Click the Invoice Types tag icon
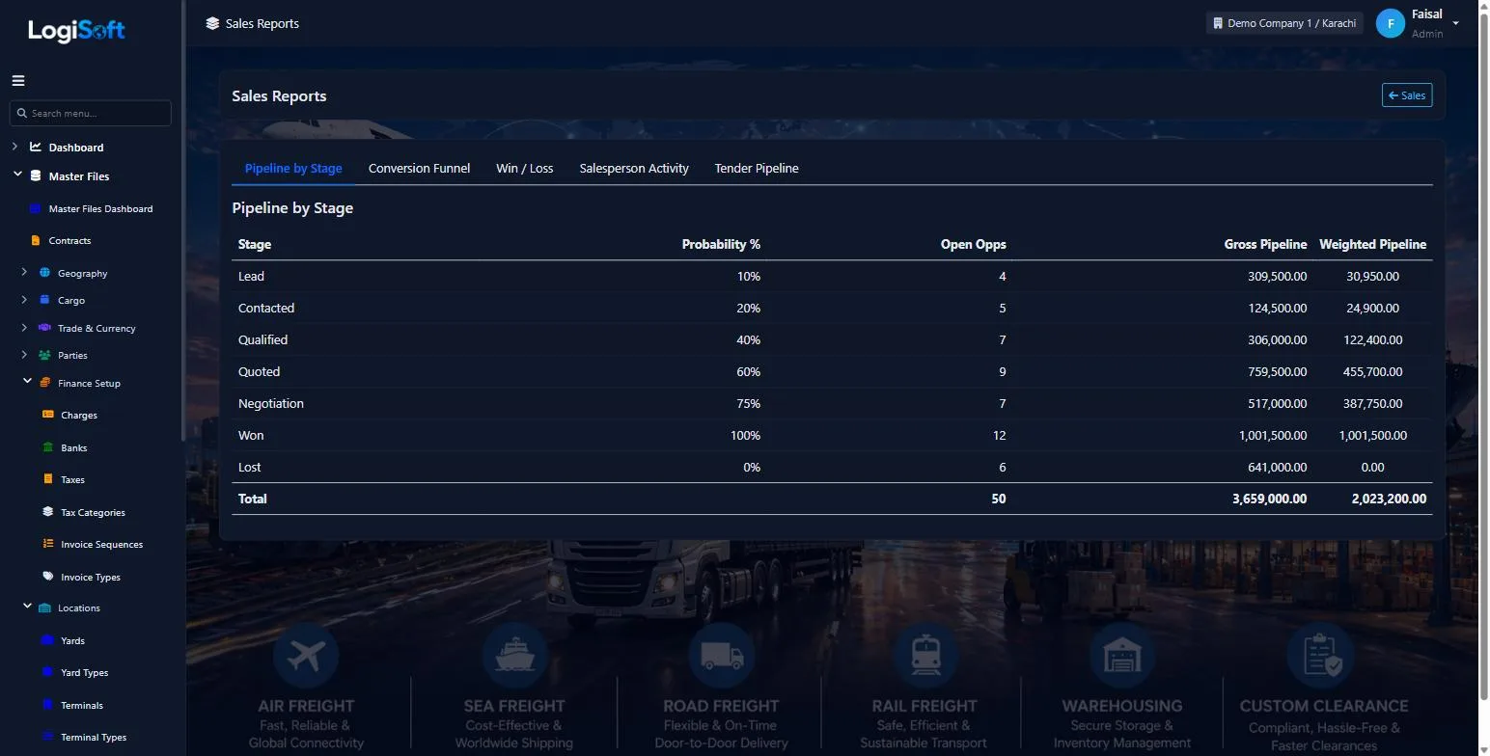The width and height of the screenshot is (1490, 756). coord(48,577)
